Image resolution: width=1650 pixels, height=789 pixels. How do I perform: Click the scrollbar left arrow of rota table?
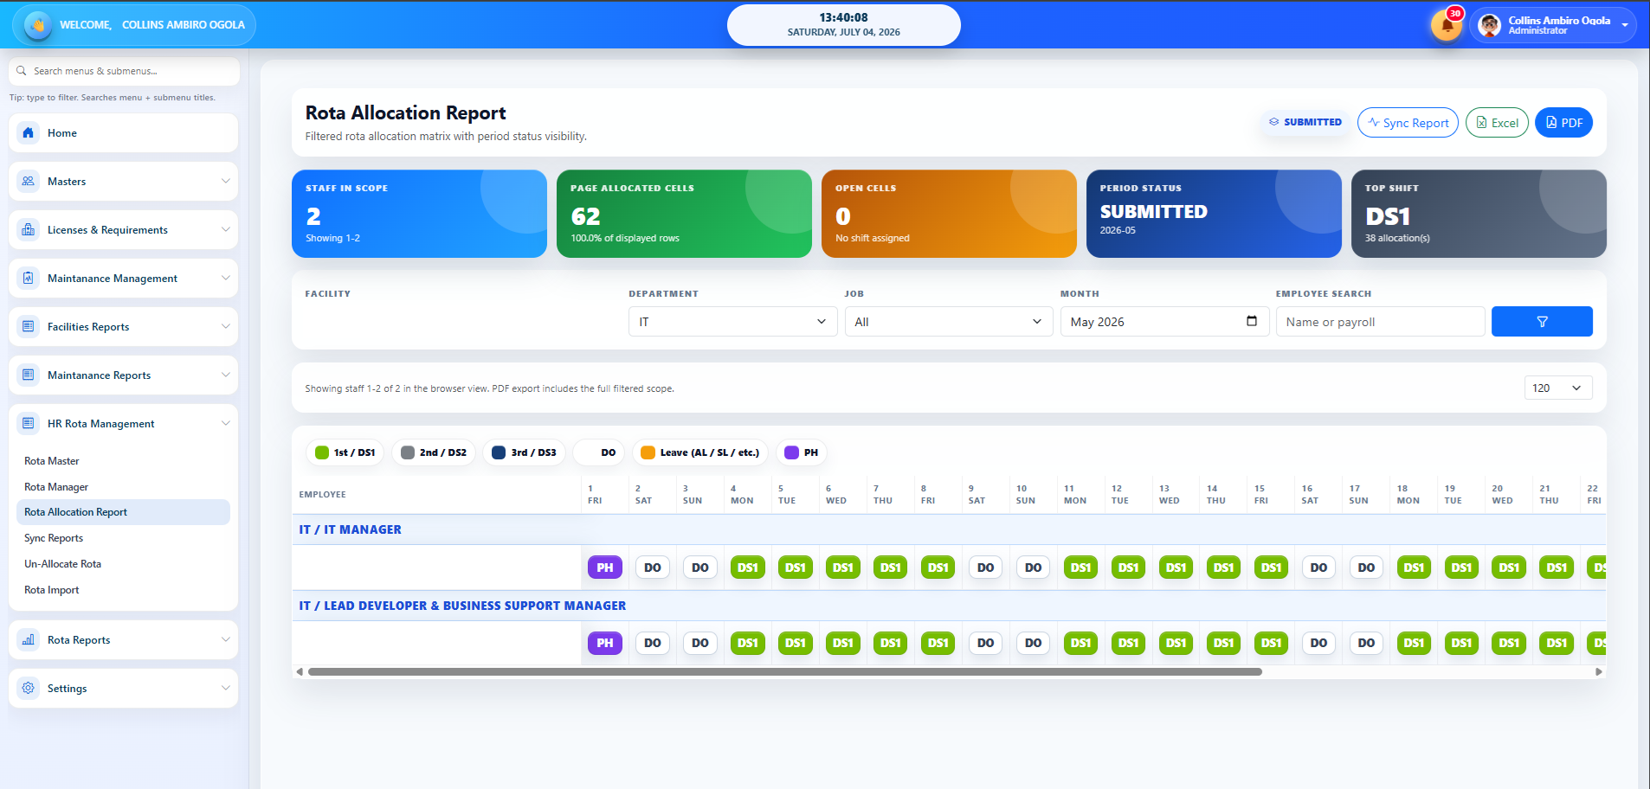(x=300, y=671)
